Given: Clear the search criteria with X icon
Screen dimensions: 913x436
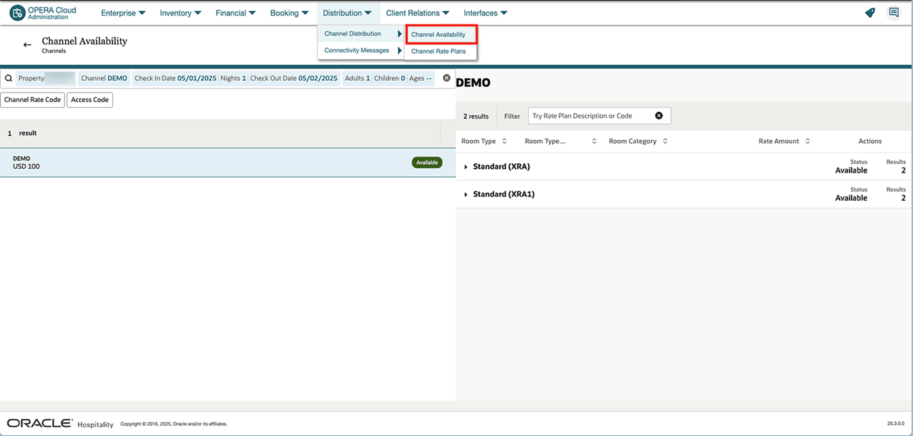Looking at the screenshot, I should click(x=447, y=78).
